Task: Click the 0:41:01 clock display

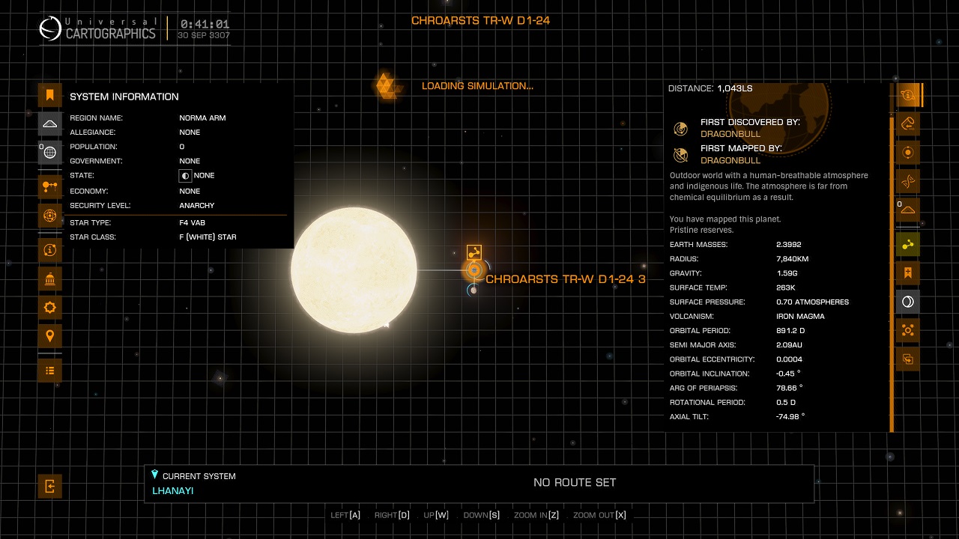Action: click(205, 24)
